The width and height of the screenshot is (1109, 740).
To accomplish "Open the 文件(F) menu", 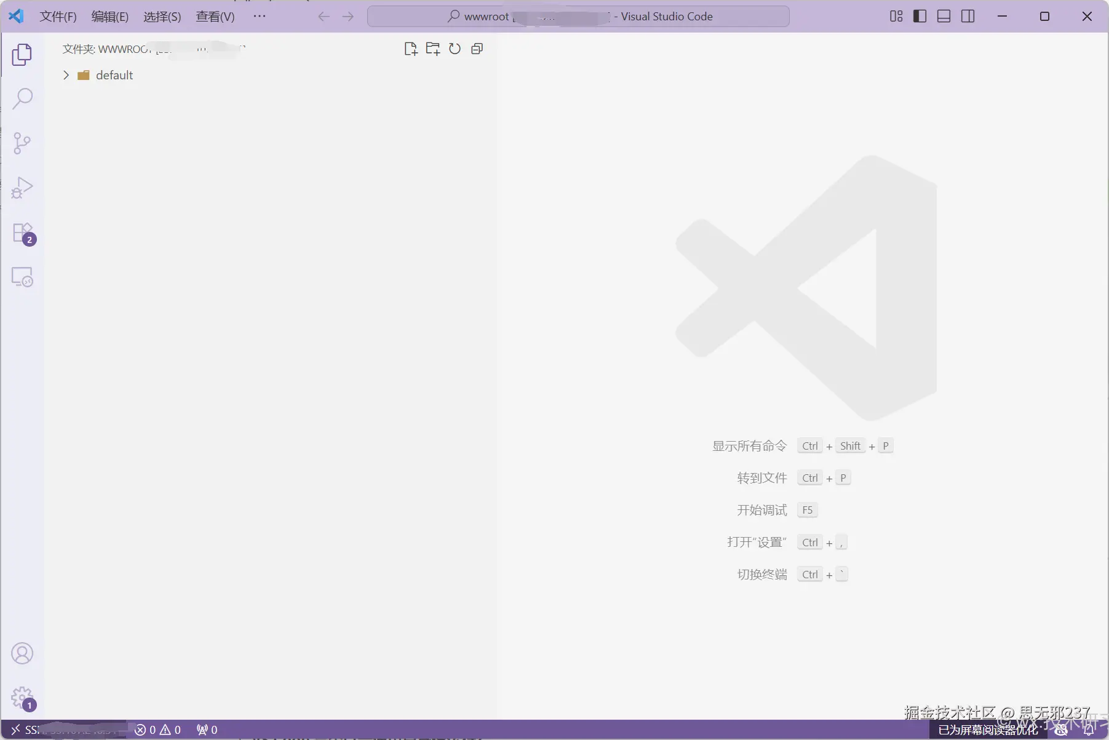I will 58,17.
